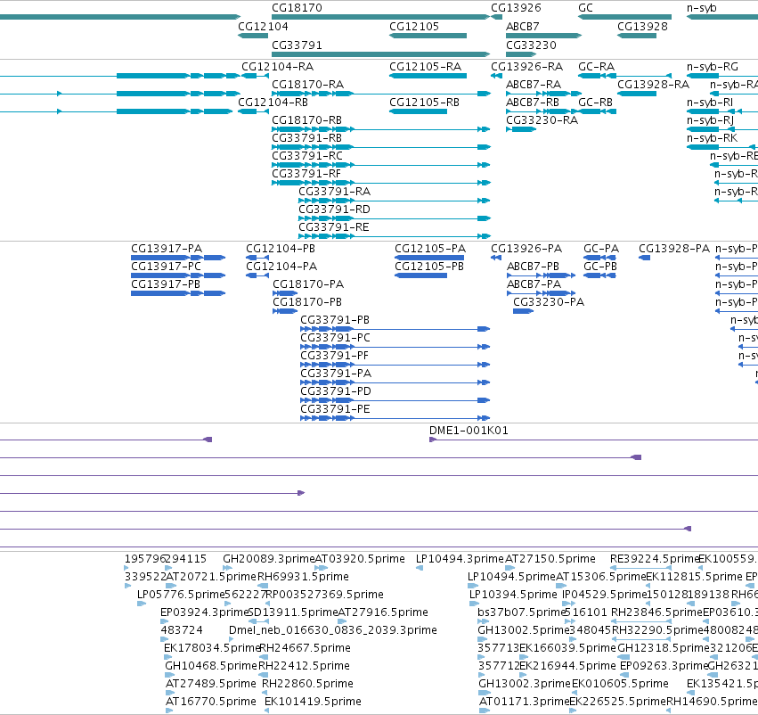Select the n-syb-RK transcript label
The width and height of the screenshot is (758, 715).
(712, 138)
